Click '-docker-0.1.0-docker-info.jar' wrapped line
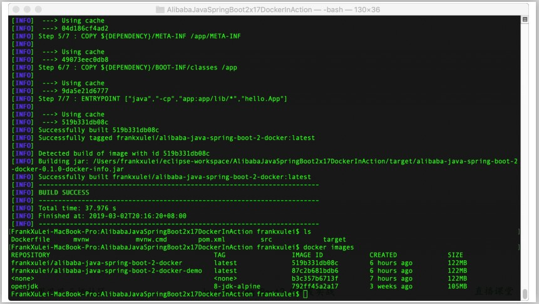Viewport: 539px width, 304px height. (x=68, y=169)
